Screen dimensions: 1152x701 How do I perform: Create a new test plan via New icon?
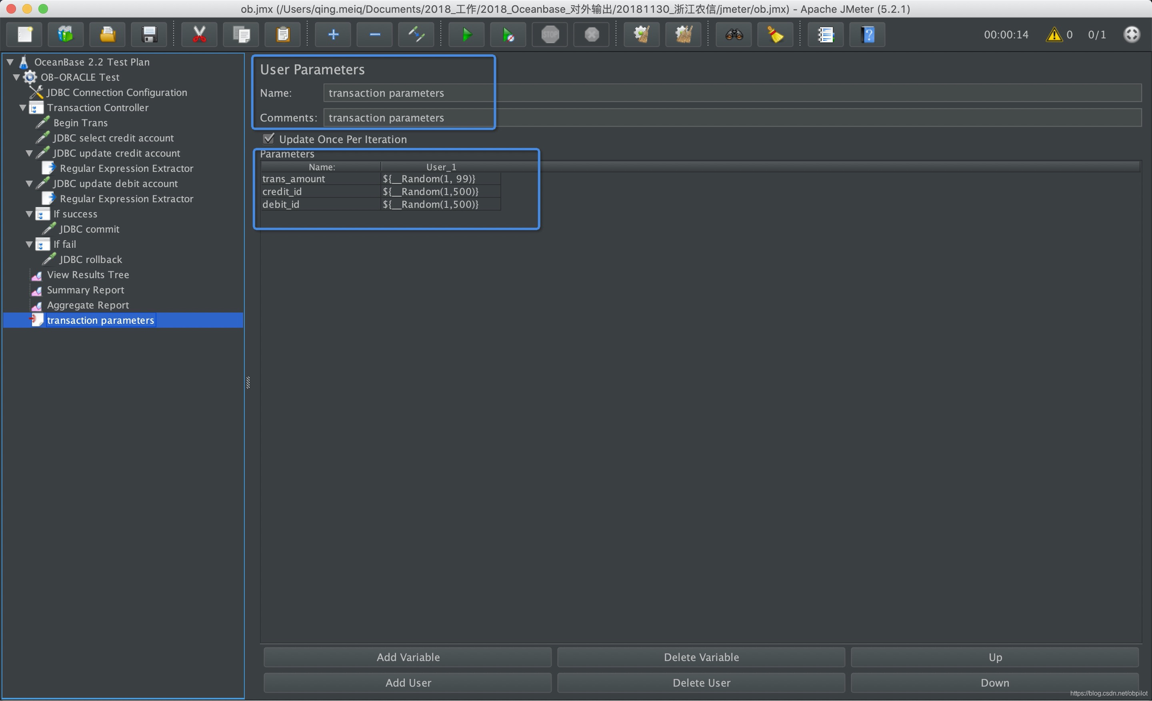click(24, 34)
